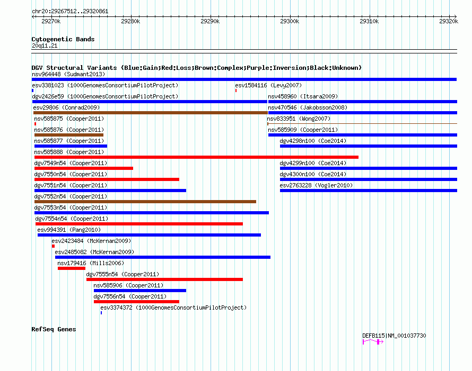The height and width of the screenshot is (371, 472).
Task: Click dgv4299n100 (Coe2014) label
Action: 313,163
